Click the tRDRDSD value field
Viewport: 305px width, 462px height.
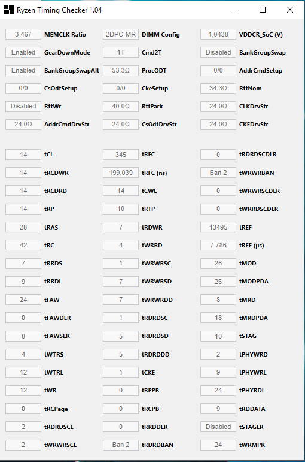121,336
